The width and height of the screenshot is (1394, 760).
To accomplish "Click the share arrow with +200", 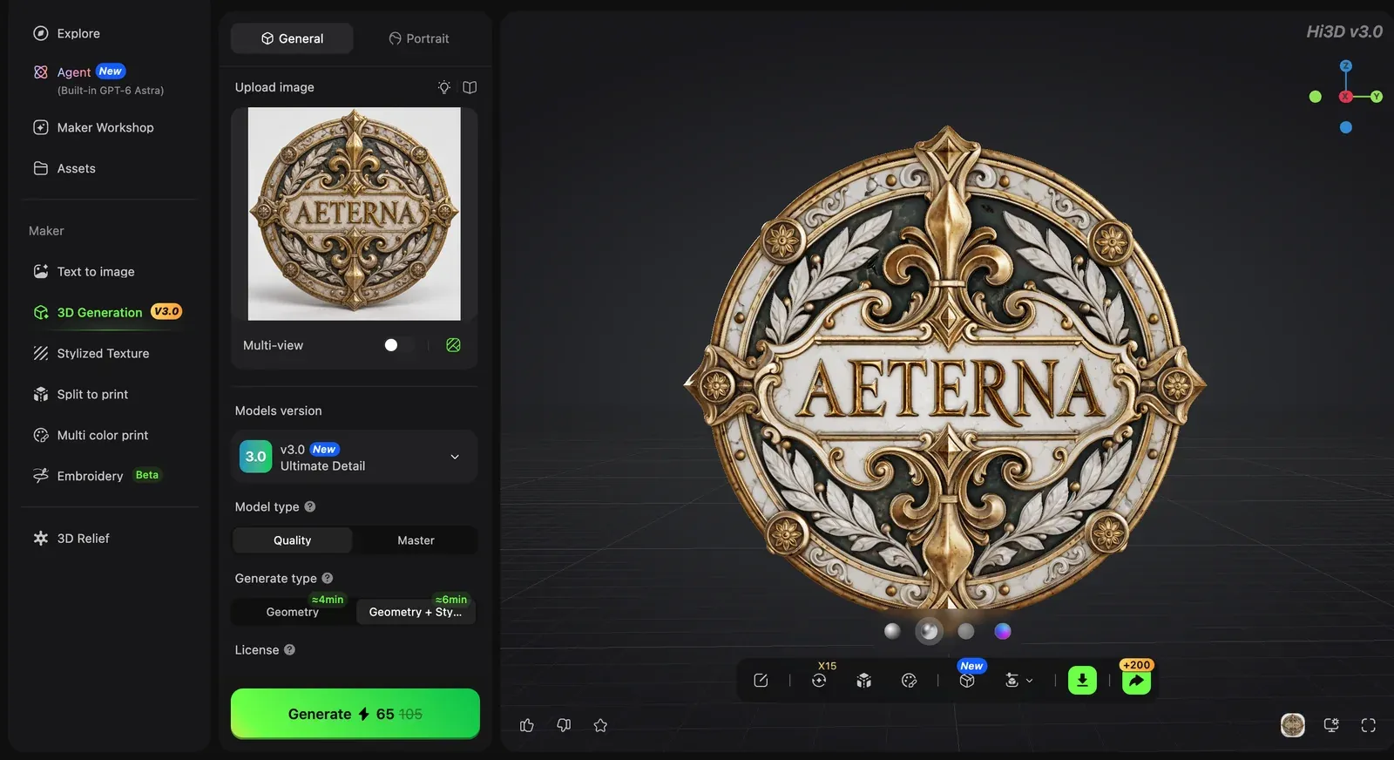I will [x=1136, y=681].
